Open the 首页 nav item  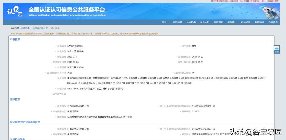point(164,22)
